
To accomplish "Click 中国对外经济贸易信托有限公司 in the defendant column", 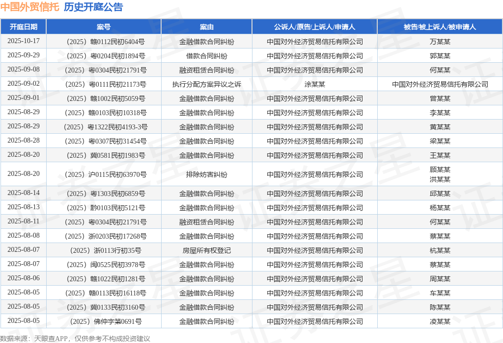I will pos(440,84).
